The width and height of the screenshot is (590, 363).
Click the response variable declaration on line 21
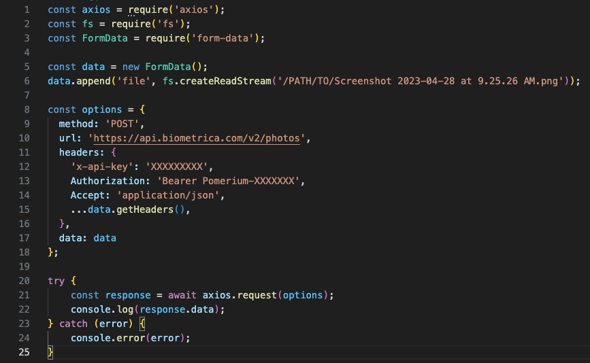point(128,295)
